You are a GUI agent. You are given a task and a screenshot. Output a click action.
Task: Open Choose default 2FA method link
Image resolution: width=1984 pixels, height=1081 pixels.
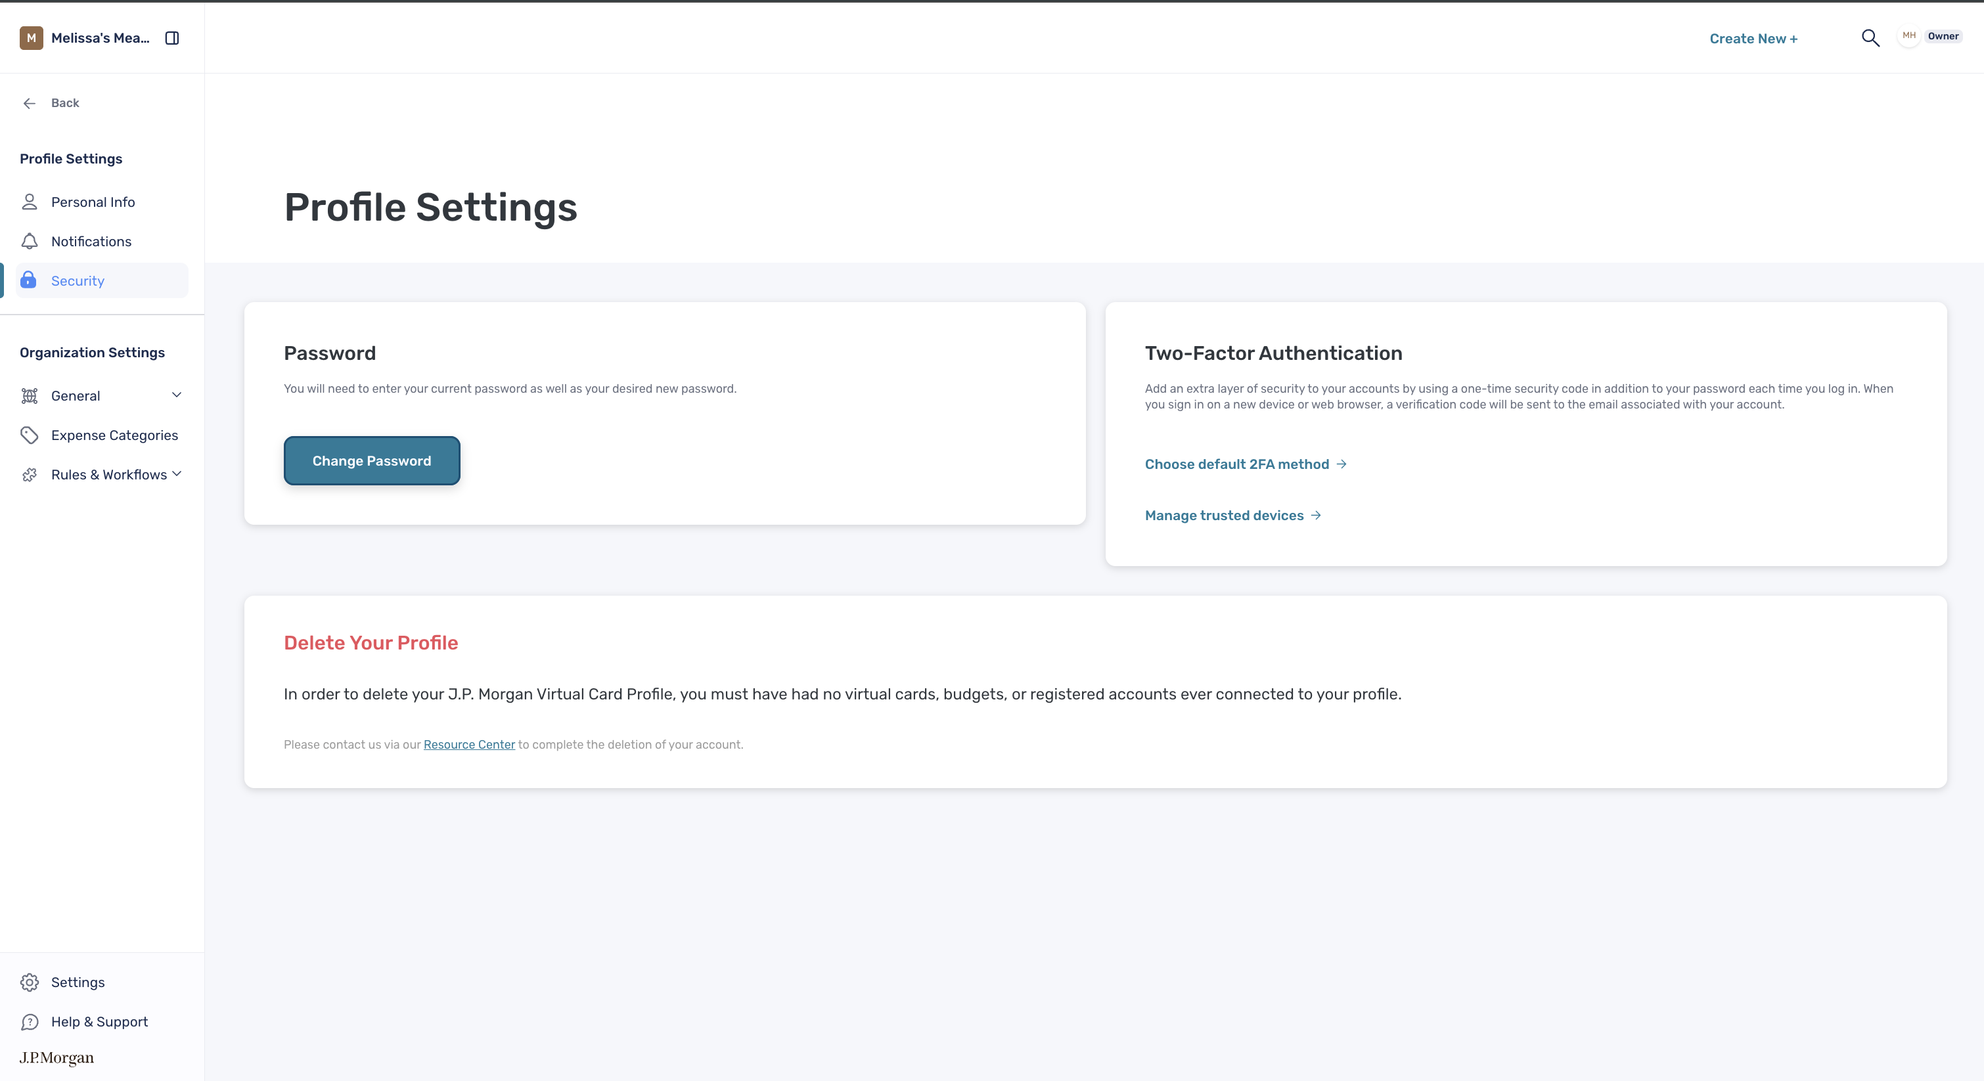pyautogui.click(x=1237, y=464)
